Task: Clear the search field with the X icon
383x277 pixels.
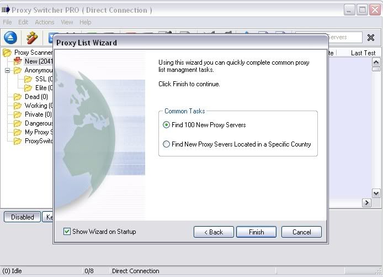Action: click(370, 38)
